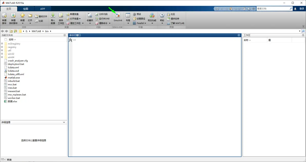Minimize the toolstrip with the collapse arrow
The width and height of the screenshot is (306, 162).
[x=303, y=26]
